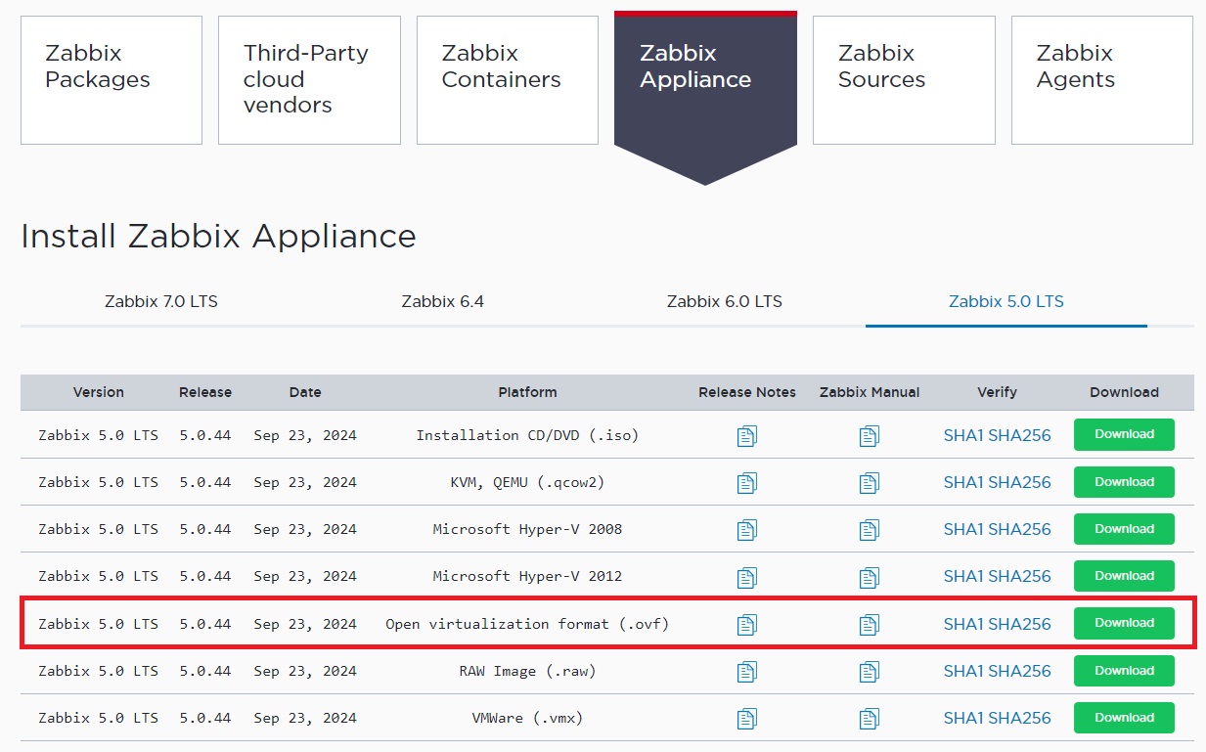Open release notes for Installation CD/DVD (.iso)

746,435
